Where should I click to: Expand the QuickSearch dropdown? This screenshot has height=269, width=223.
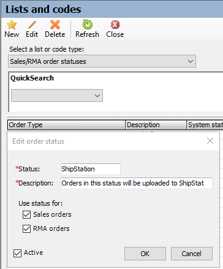click(57, 95)
